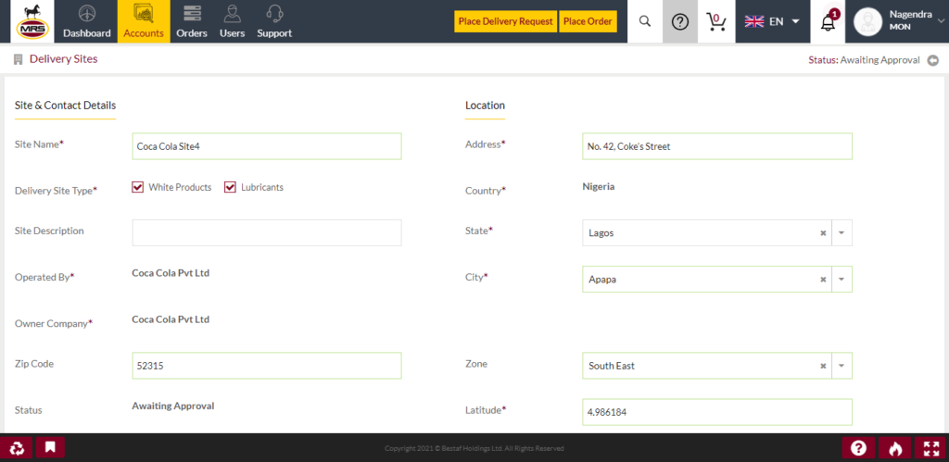The width and height of the screenshot is (949, 462).
Task: Edit the Address field
Action: [717, 146]
